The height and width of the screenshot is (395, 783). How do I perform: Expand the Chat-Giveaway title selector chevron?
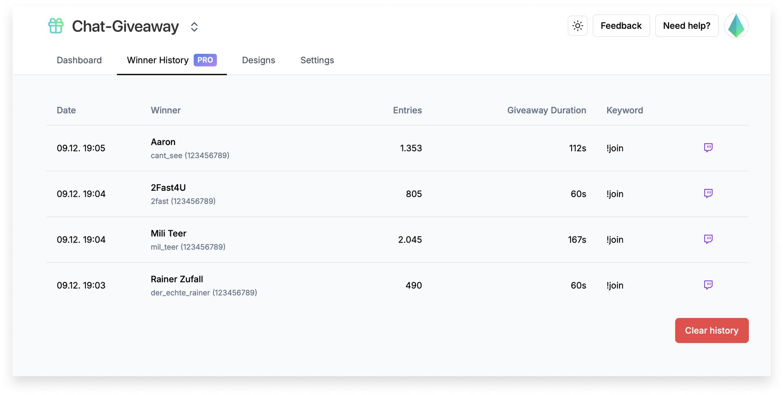pyautogui.click(x=195, y=26)
